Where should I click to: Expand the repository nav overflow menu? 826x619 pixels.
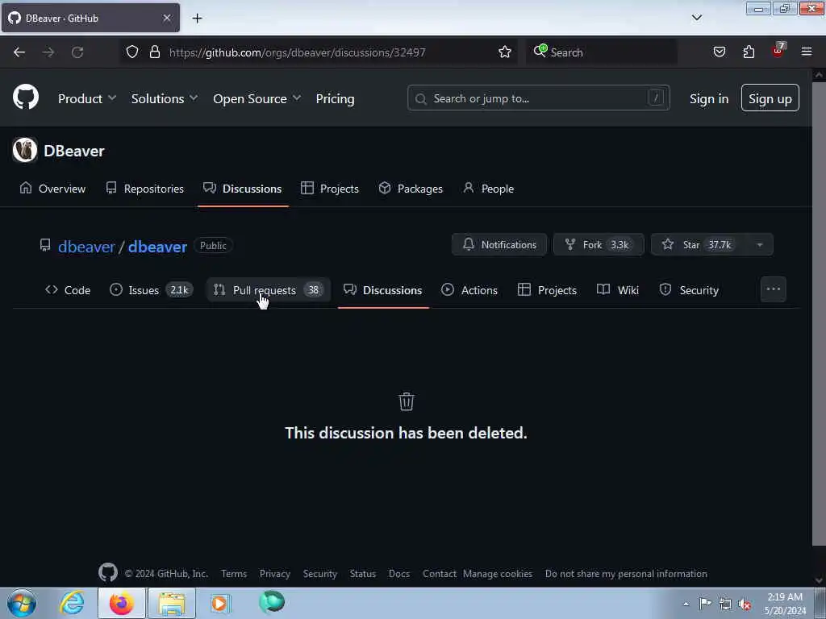tap(773, 289)
